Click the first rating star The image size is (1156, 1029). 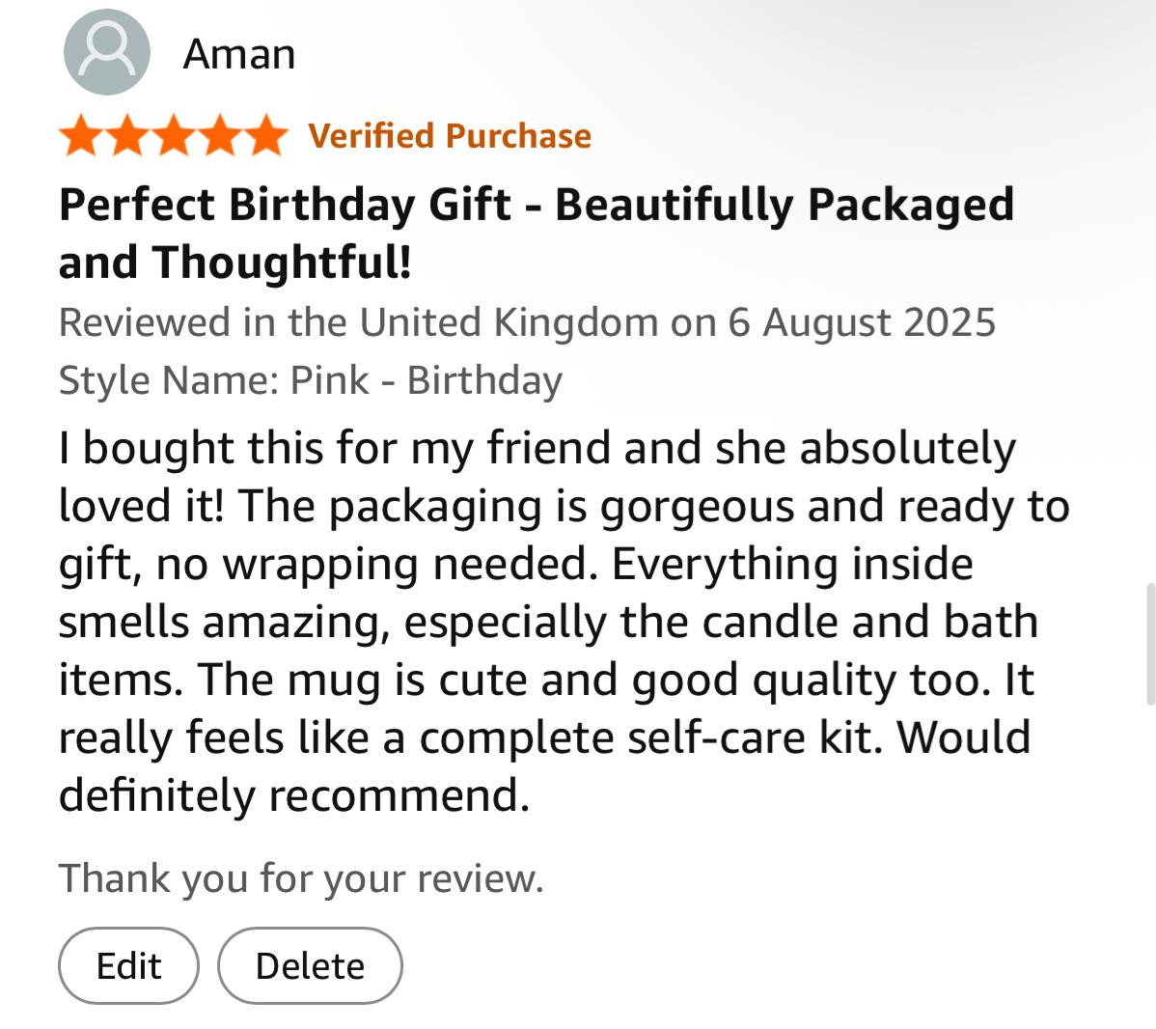click(82, 137)
